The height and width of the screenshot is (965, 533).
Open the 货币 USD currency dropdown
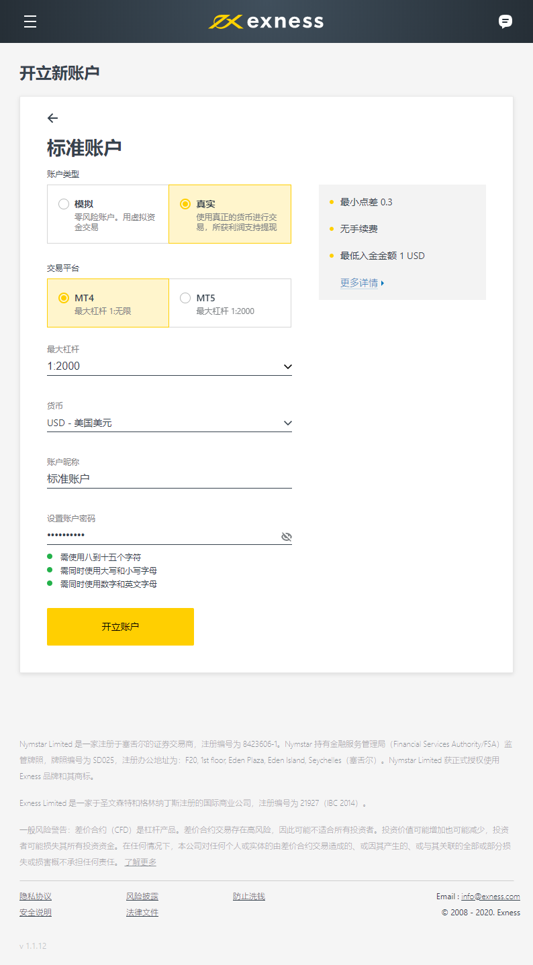(169, 423)
